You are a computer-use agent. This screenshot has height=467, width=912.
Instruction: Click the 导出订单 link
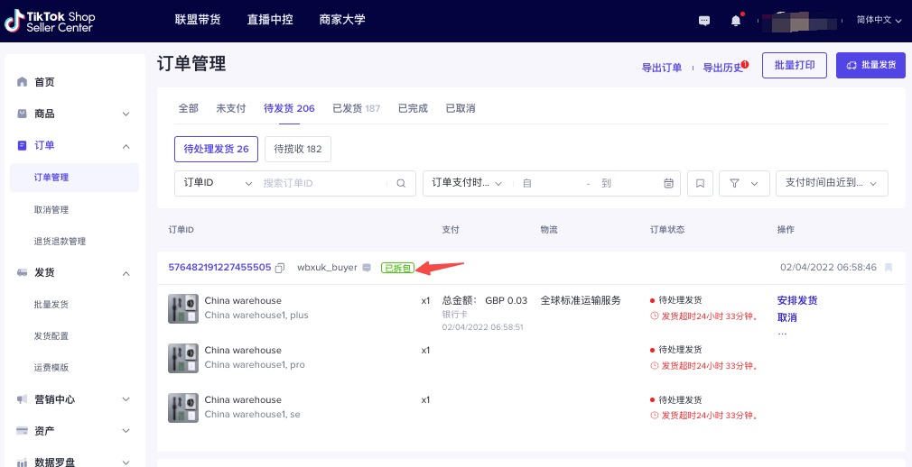point(662,68)
